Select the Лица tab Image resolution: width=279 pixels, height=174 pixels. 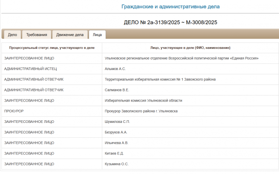point(97,35)
